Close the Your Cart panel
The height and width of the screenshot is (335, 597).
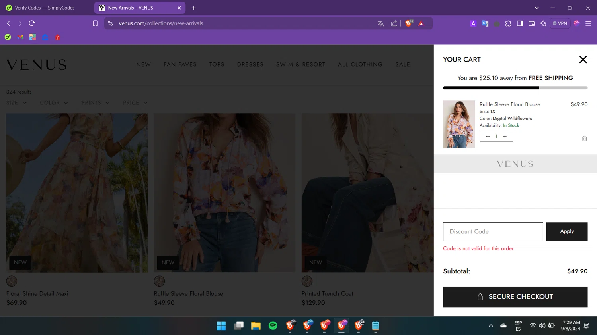583,60
